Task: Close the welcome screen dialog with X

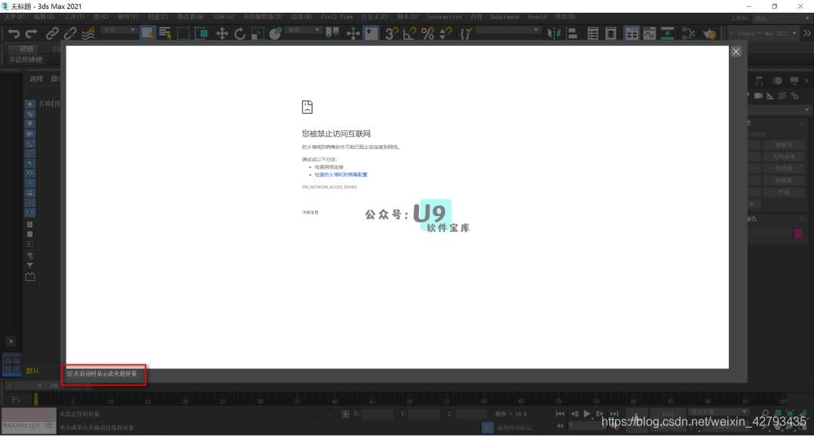Action: [736, 51]
